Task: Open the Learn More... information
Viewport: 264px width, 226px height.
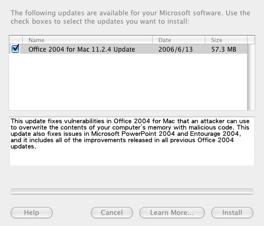Action: (x=172, y=212)
